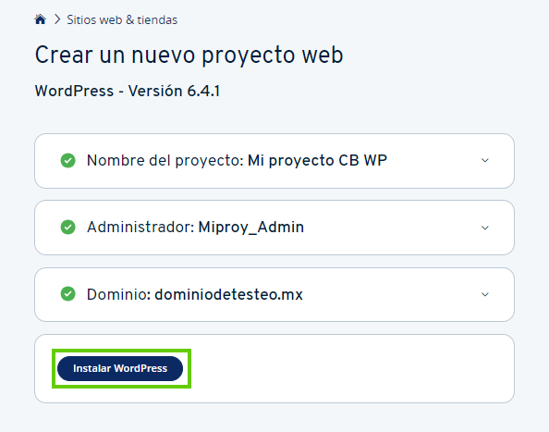This screenshot has height=432, width=549.
Task: Click the Instalar WordPress button
Action: pos(120,368)
